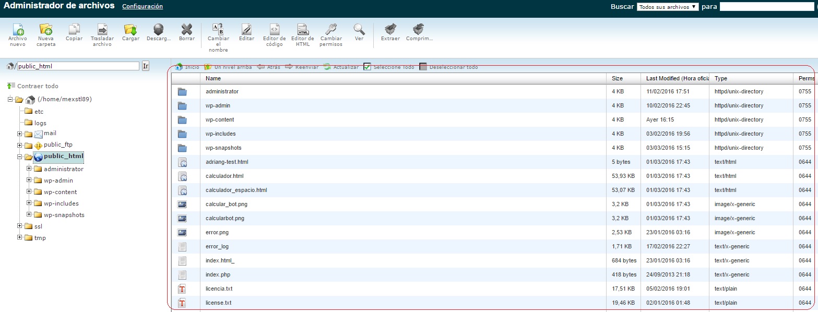818x312 pixels.
Task: Click the Seleccione todo checkbox
Action: [x=367, y=67]
